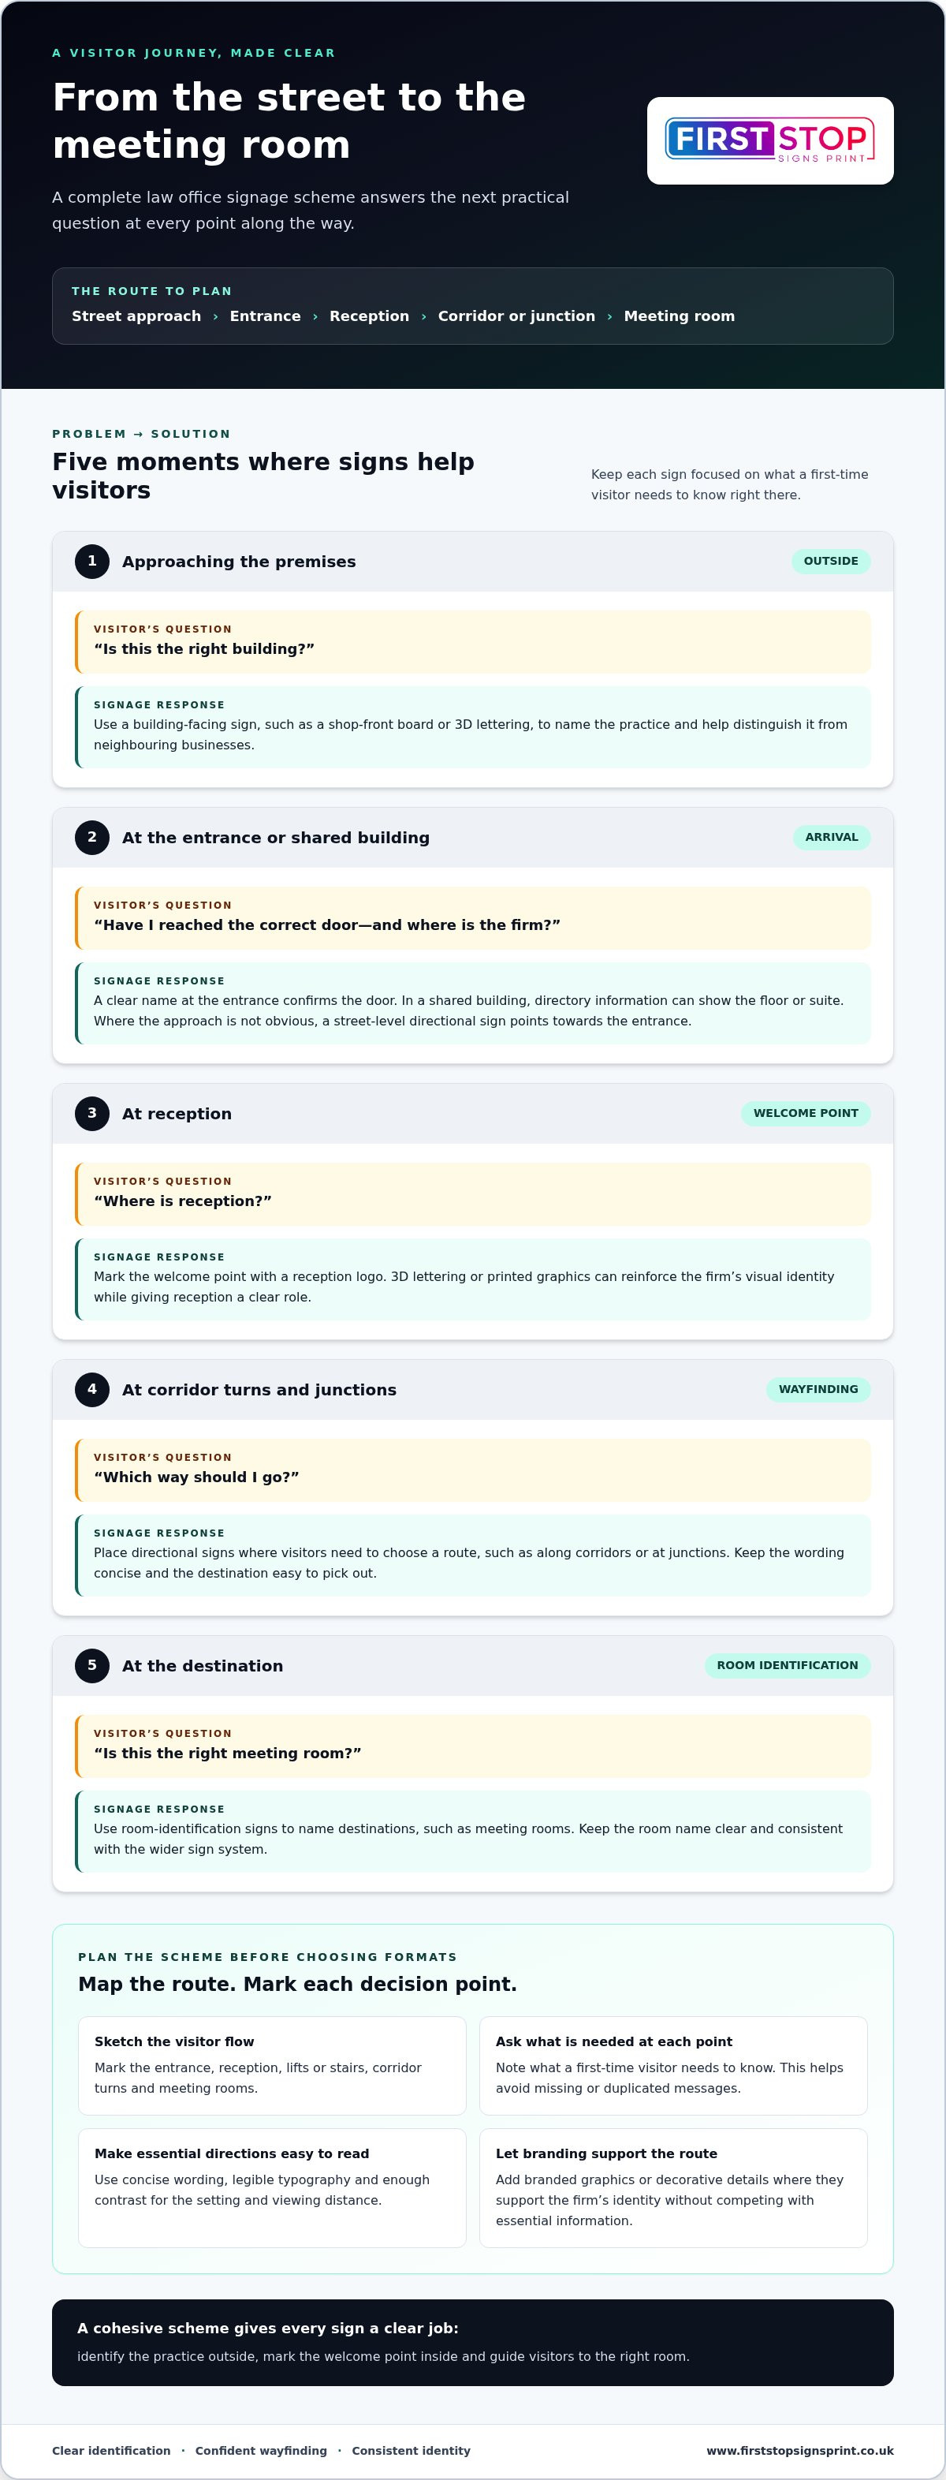Select Reception in the route bar
946x2480 pixels.
click(x=370, y=316)
